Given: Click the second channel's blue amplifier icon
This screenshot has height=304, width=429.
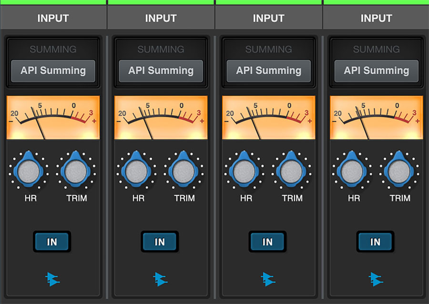Looking at the screenshot, I should 160,279.
